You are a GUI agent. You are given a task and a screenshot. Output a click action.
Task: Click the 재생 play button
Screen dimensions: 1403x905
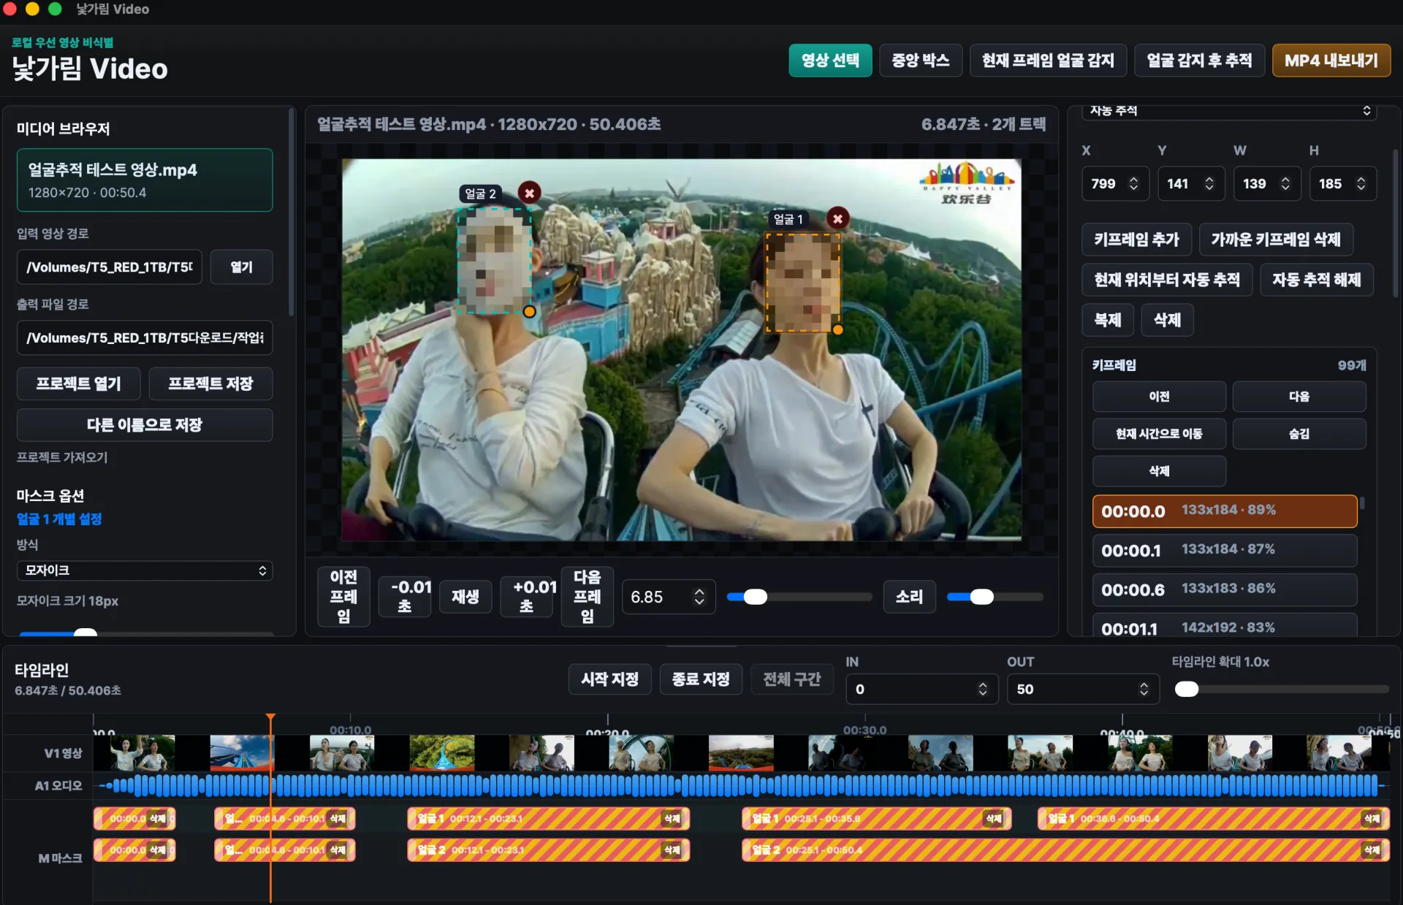(x=465, y=597)
